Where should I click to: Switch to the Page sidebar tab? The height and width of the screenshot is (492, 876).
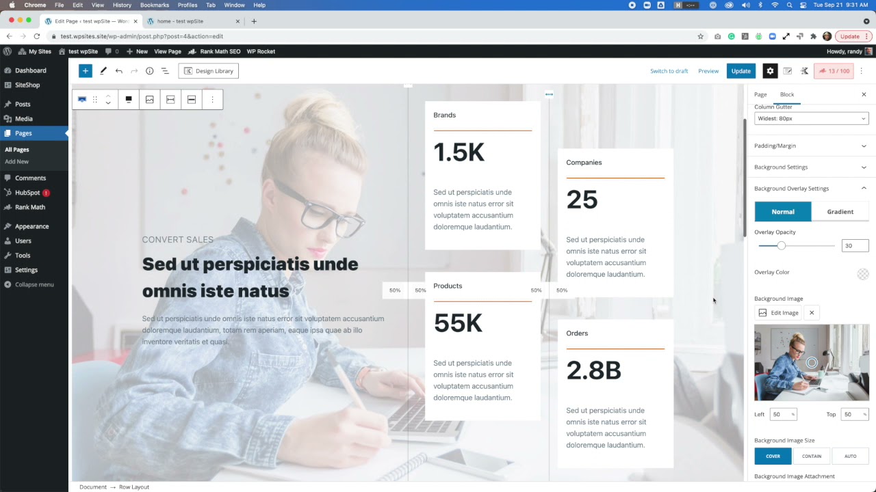760,94
